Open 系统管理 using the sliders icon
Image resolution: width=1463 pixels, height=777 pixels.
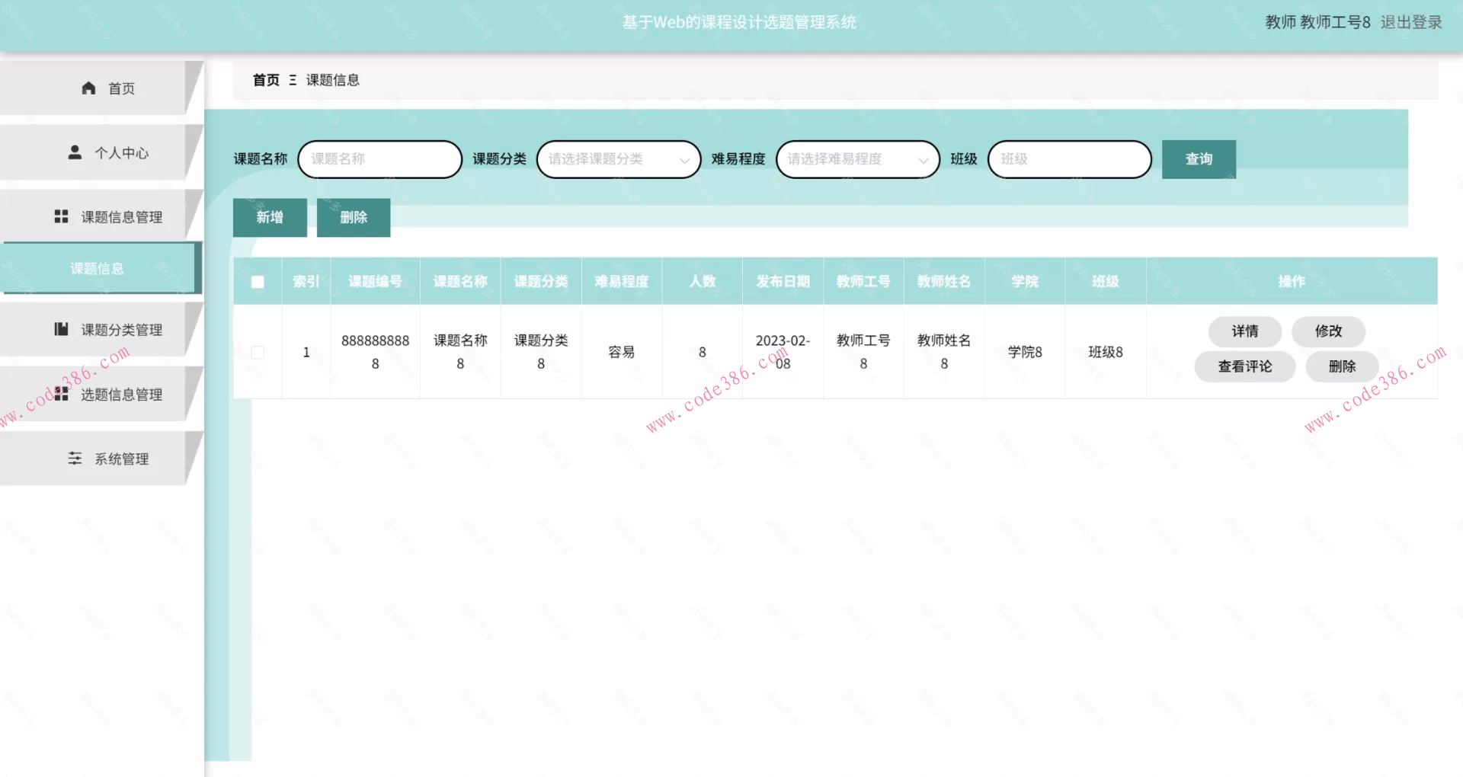[74, 458]
